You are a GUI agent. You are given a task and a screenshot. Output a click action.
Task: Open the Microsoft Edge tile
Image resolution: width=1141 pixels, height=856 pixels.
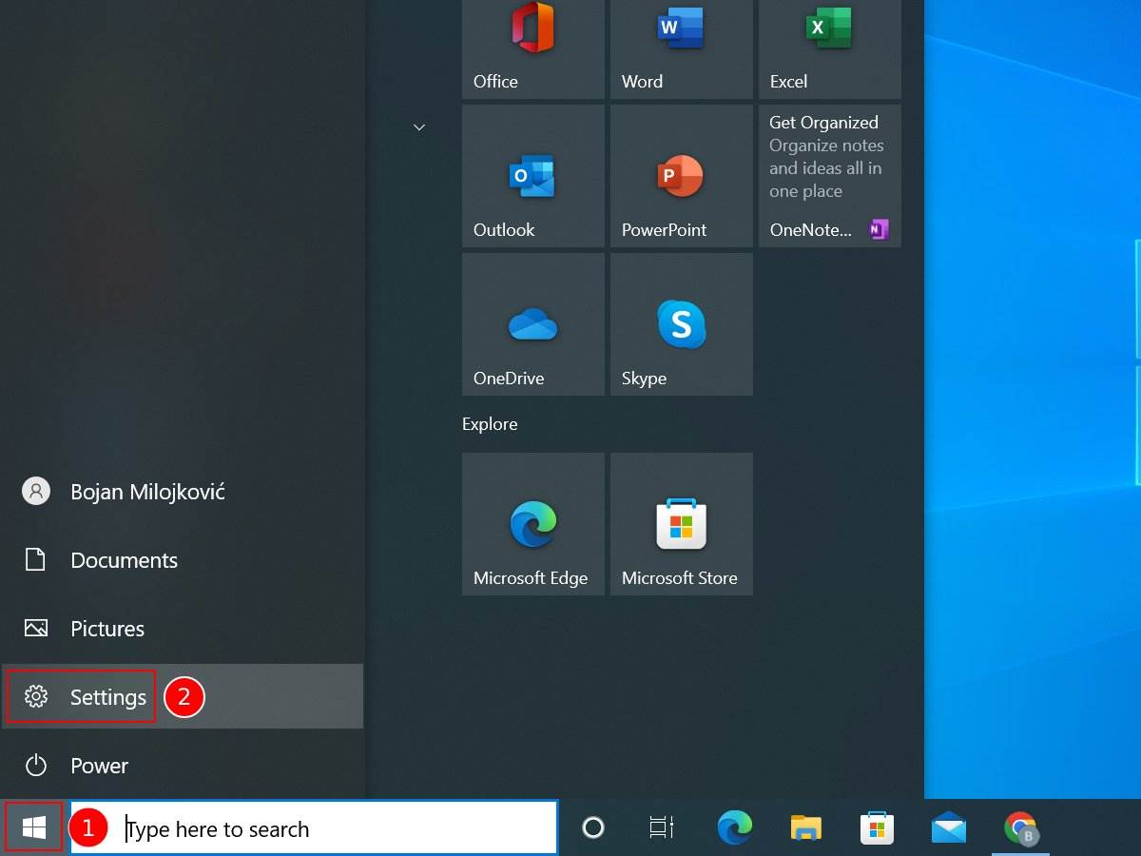coord(532,524)
